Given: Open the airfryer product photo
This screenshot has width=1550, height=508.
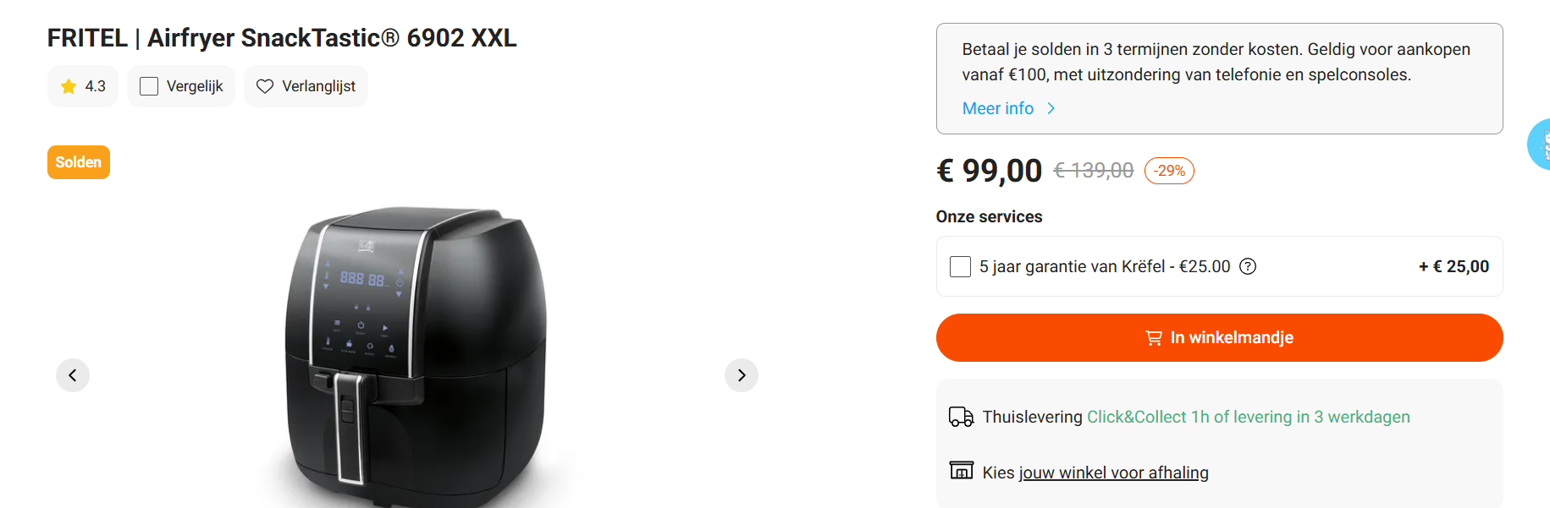Looking at the screenshot, I should pyautogui.click(x=415, y=355).
